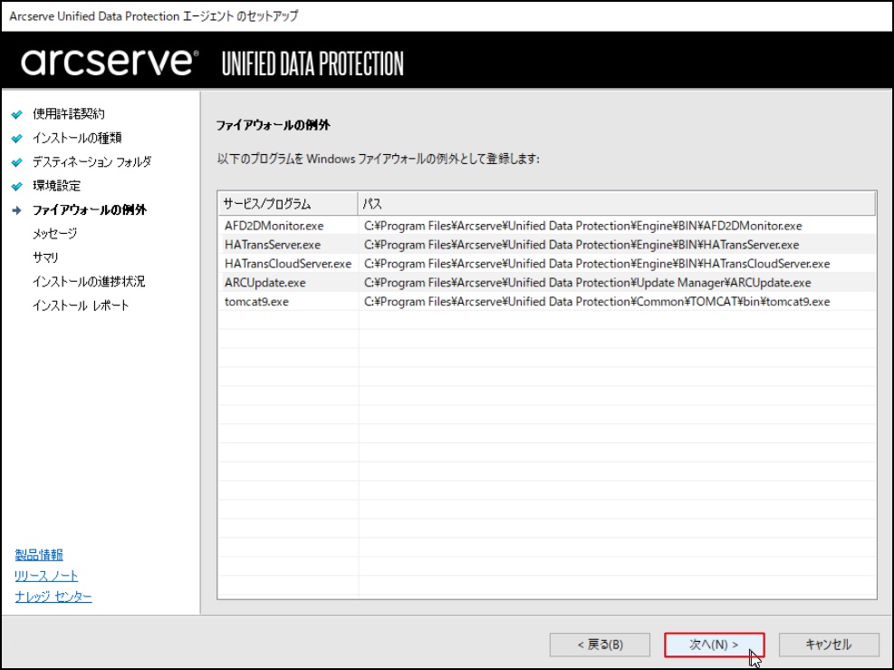The width and height of the screenshot is (894, 670).
Task: Click the arcserve logo in banner
Action: (x=110, y=62)
